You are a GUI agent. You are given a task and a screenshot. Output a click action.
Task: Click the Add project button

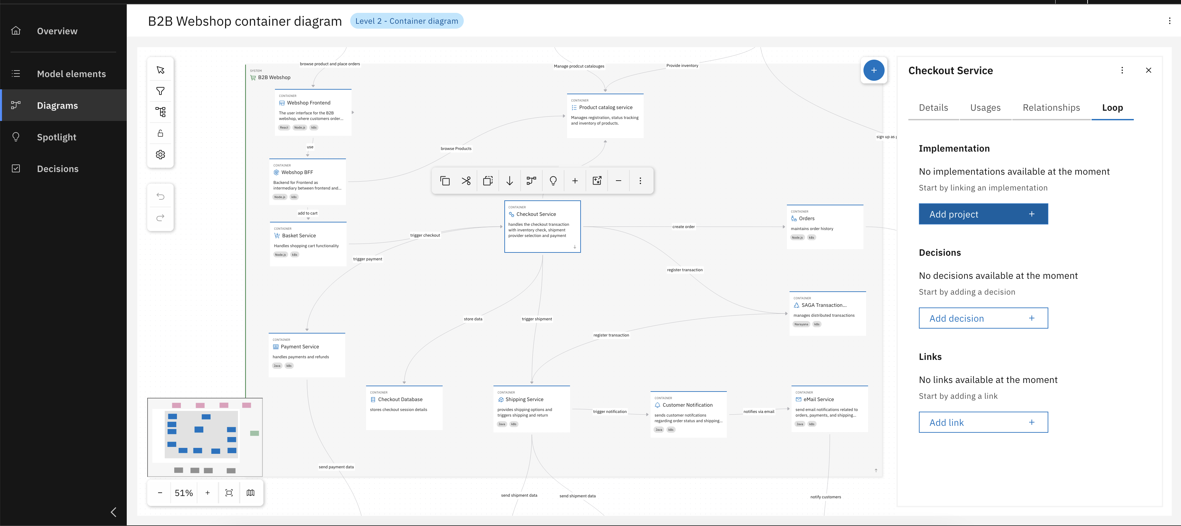(x=983, y=214)
